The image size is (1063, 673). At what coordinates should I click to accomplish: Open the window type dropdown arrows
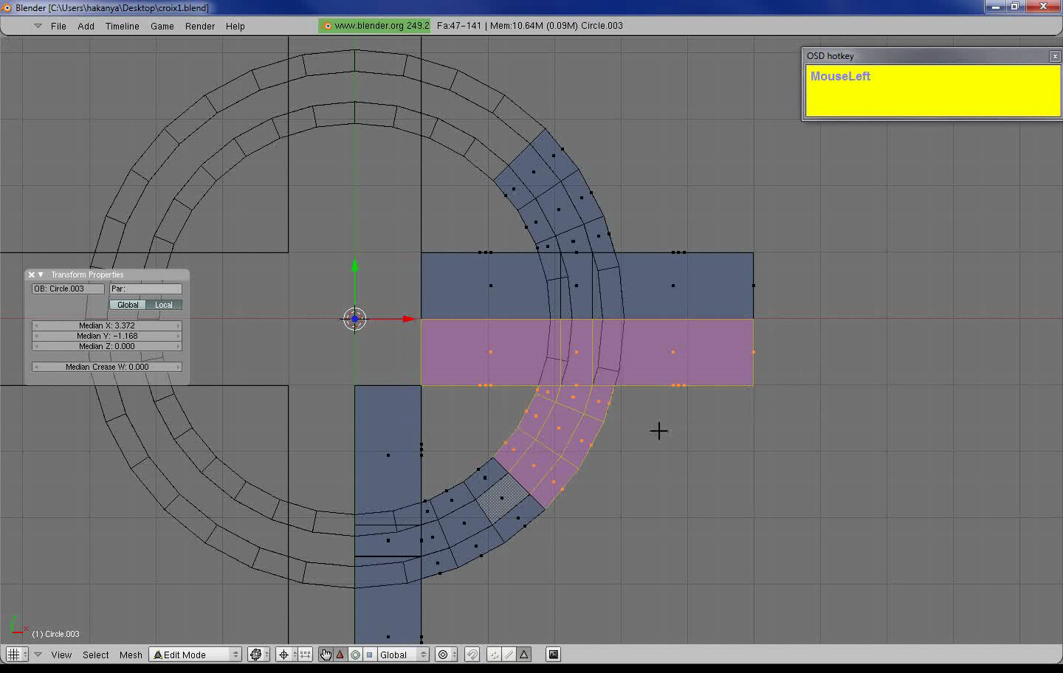24,655
